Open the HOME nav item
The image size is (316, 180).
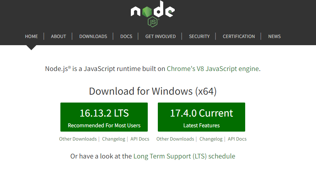[31, 37]
